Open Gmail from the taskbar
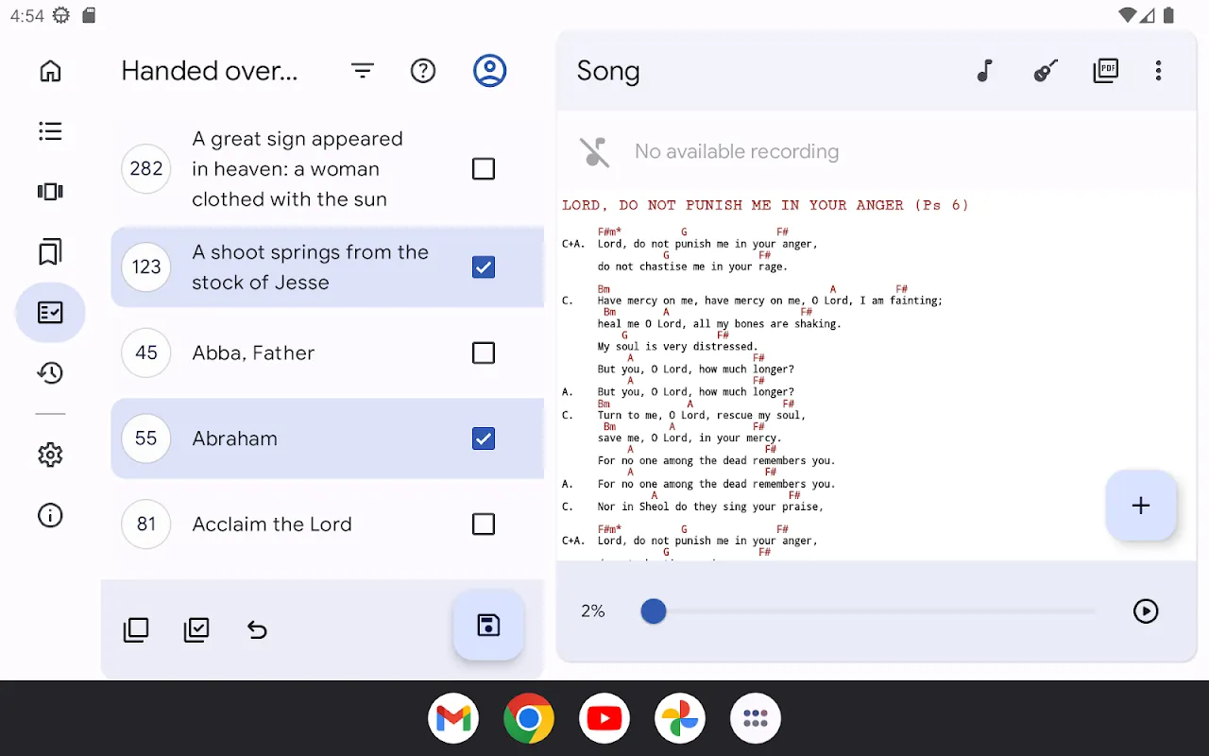 pyautogui.click(x=453, y=718)
